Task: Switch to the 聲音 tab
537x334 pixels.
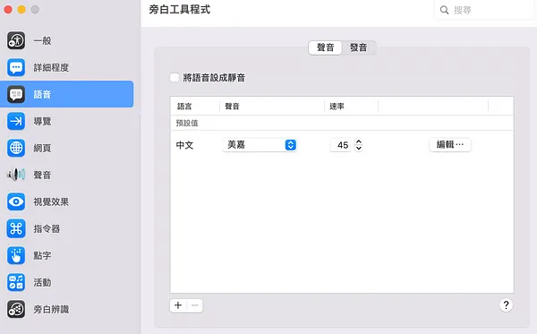Action: [x=325, y=47]
